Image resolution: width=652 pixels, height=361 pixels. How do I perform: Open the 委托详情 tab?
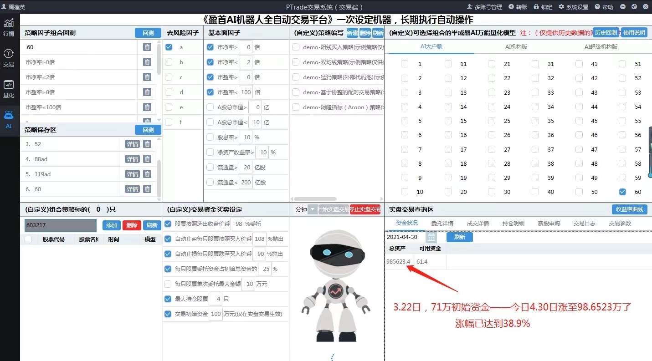pos(442,224)
